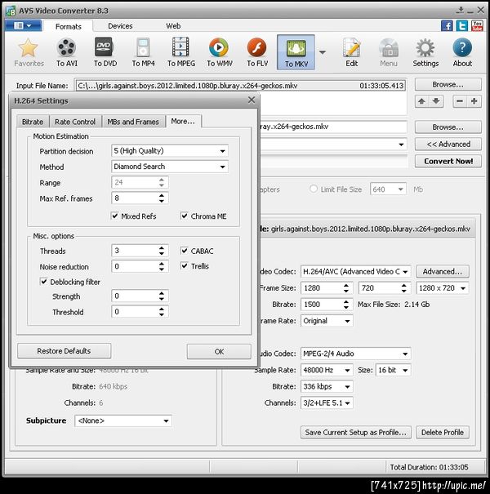Switch to the MBs and Frames tab

[x=133, y=122]
